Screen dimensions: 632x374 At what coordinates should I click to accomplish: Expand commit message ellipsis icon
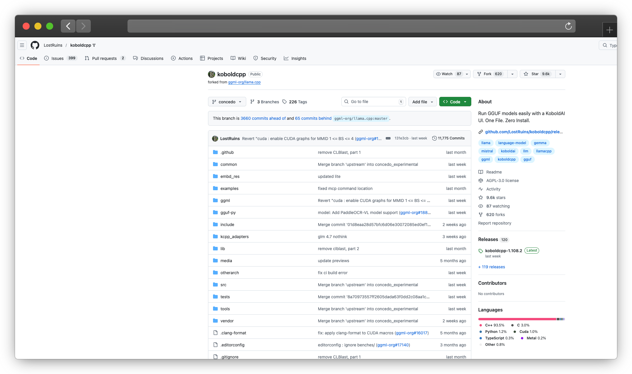388,138
